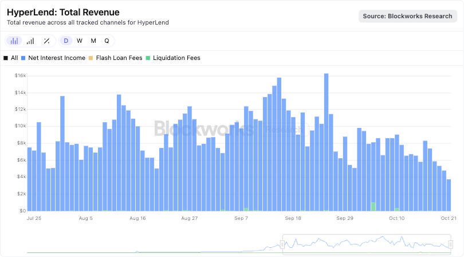
Task: Click the $4k y-axis label
Action: (x=21, y=176)
